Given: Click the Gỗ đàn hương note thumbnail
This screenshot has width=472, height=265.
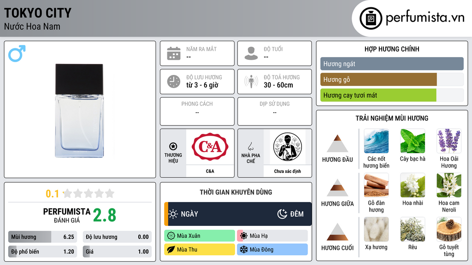Looking at the screenshot, I should point(376,185).
